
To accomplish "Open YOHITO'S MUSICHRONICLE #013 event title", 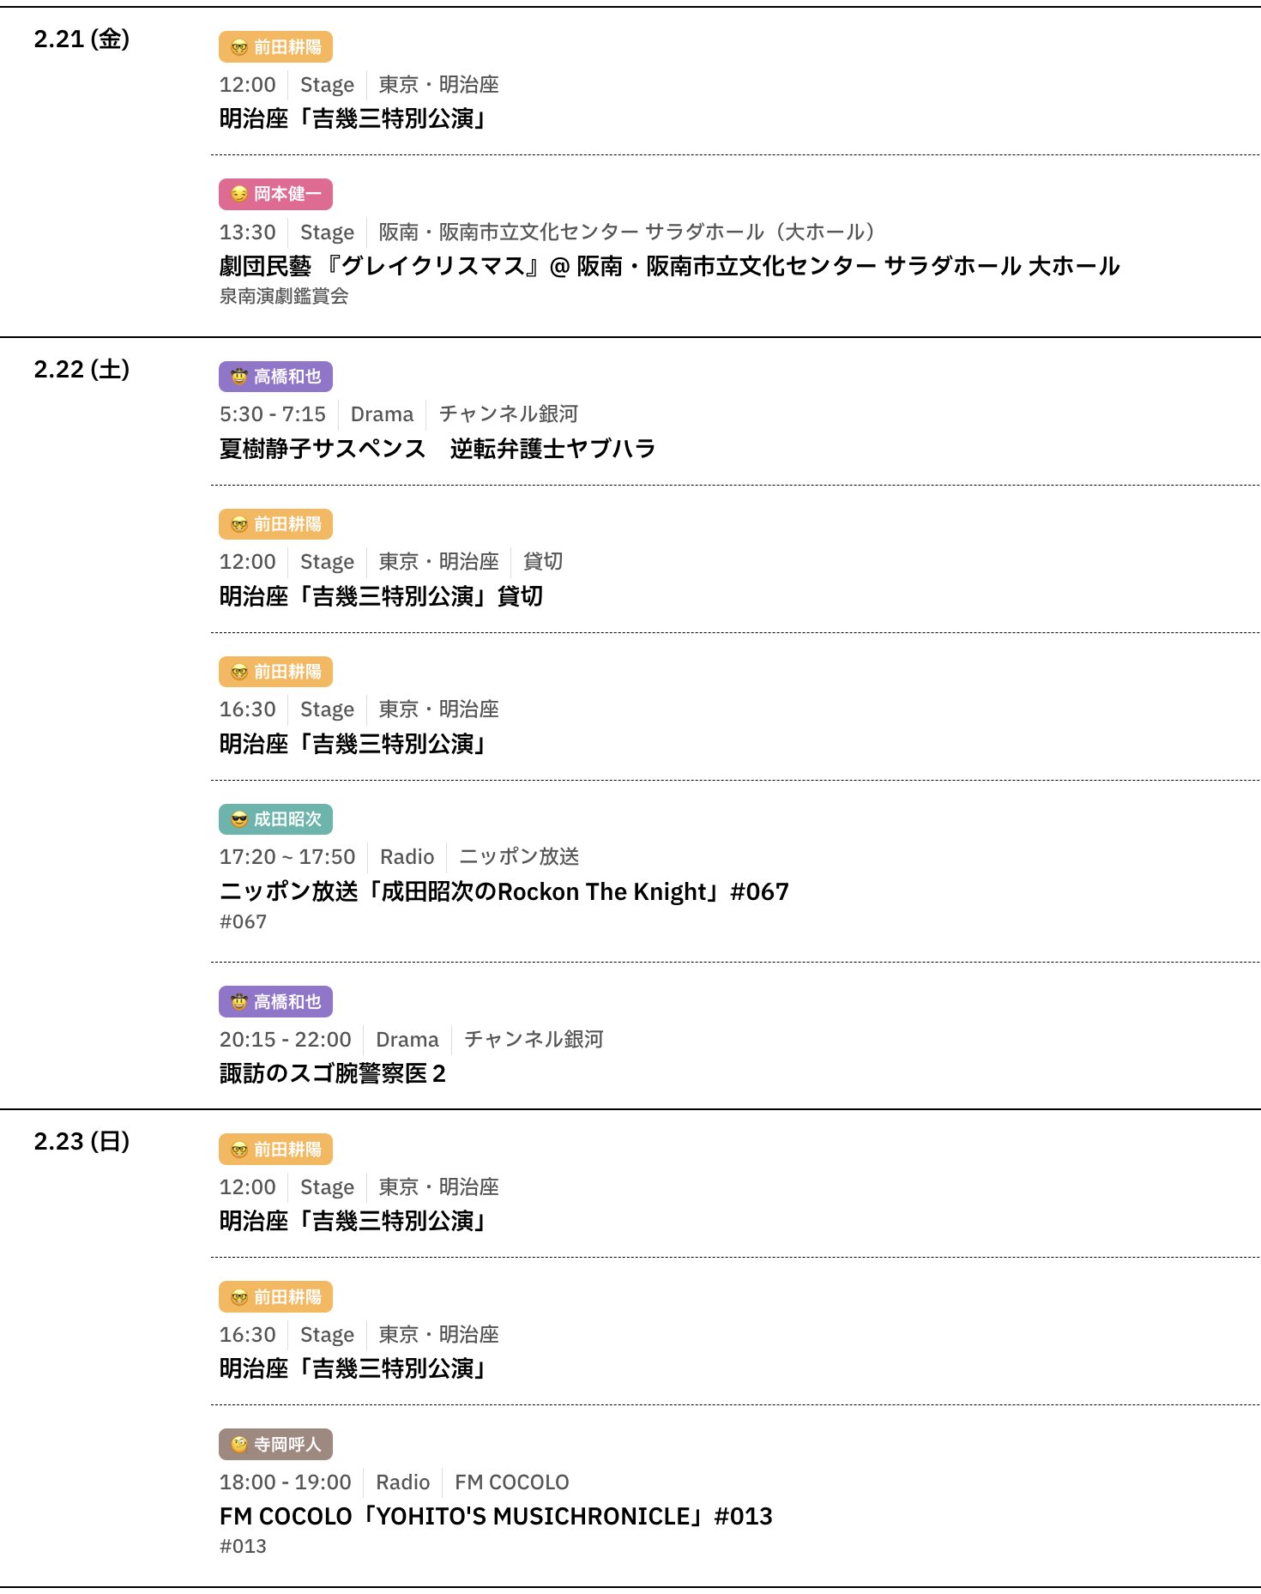I will pos(496,1516).
